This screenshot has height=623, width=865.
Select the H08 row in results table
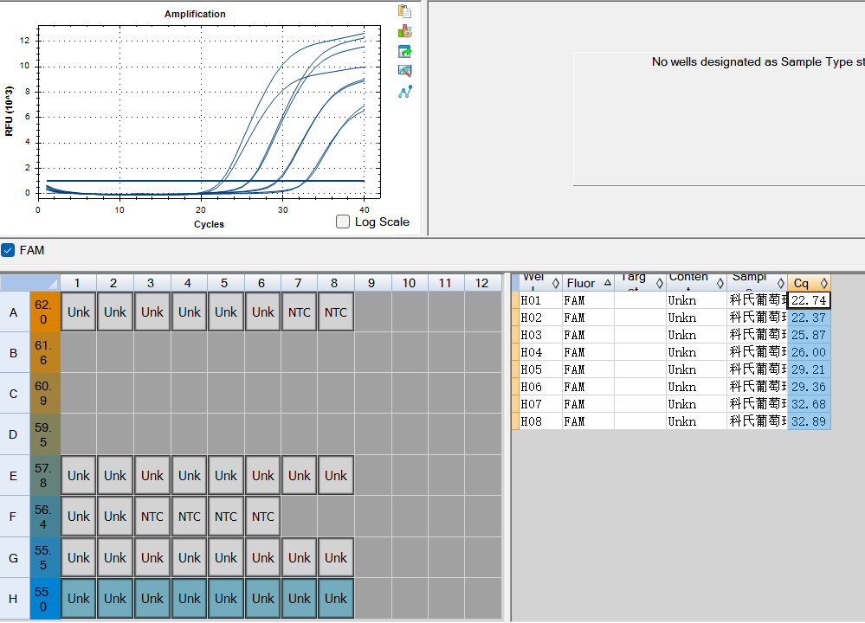click(671, 421)
